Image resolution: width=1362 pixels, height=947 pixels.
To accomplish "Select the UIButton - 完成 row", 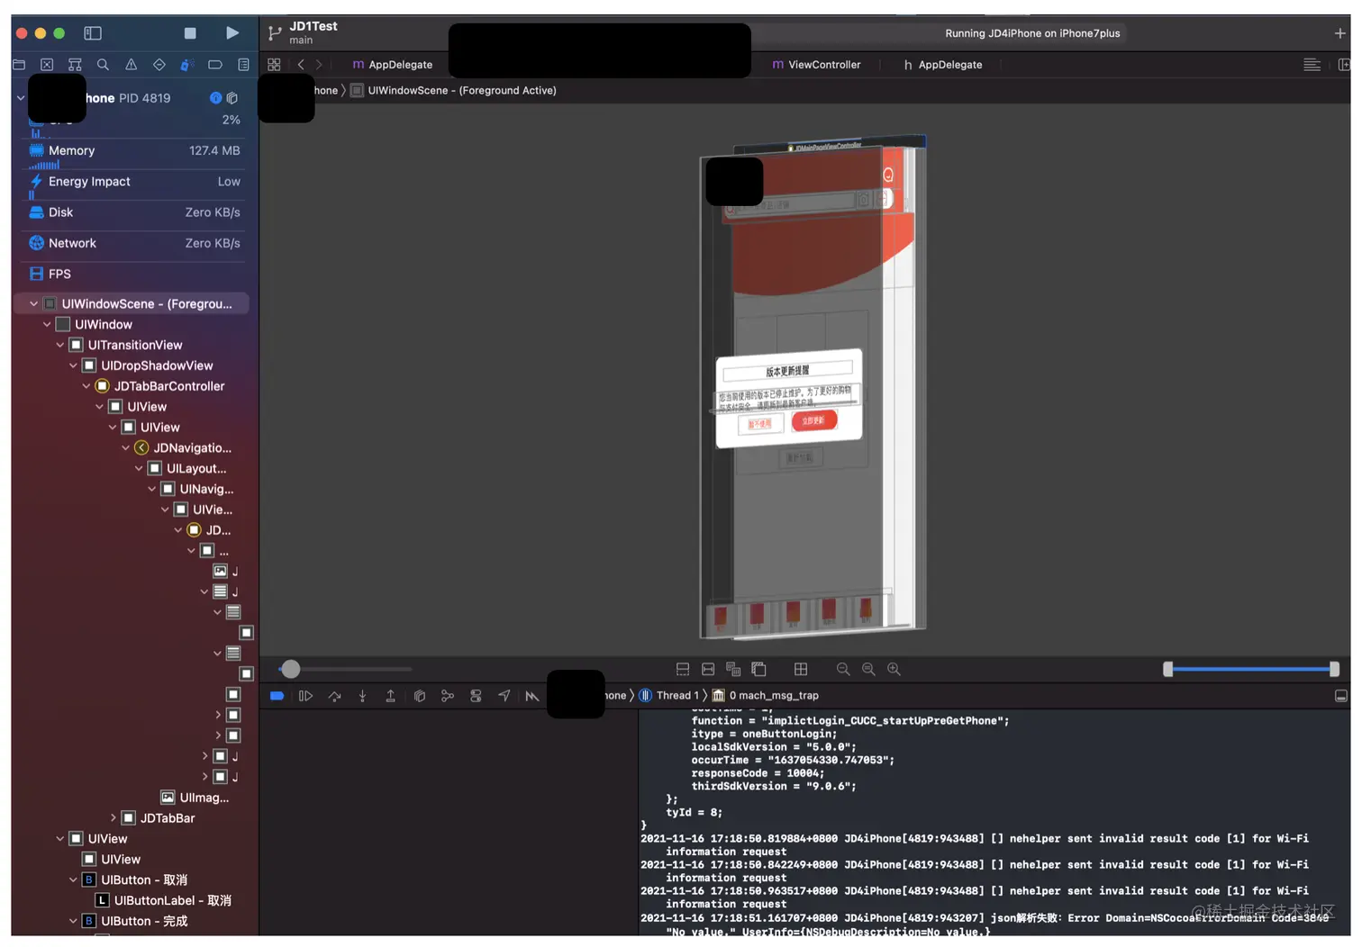I will tap(135, 922).
